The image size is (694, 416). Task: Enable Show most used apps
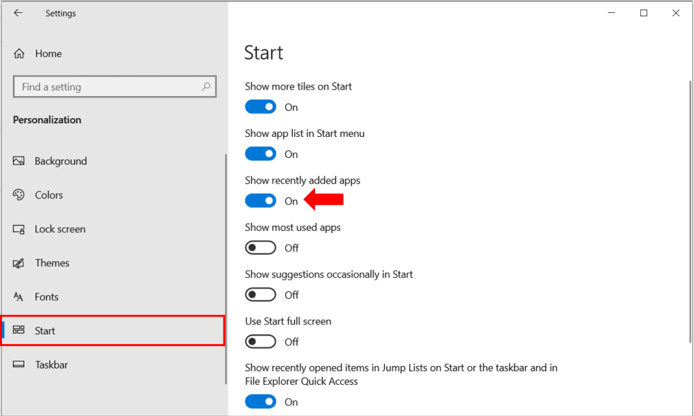(260, 248)
